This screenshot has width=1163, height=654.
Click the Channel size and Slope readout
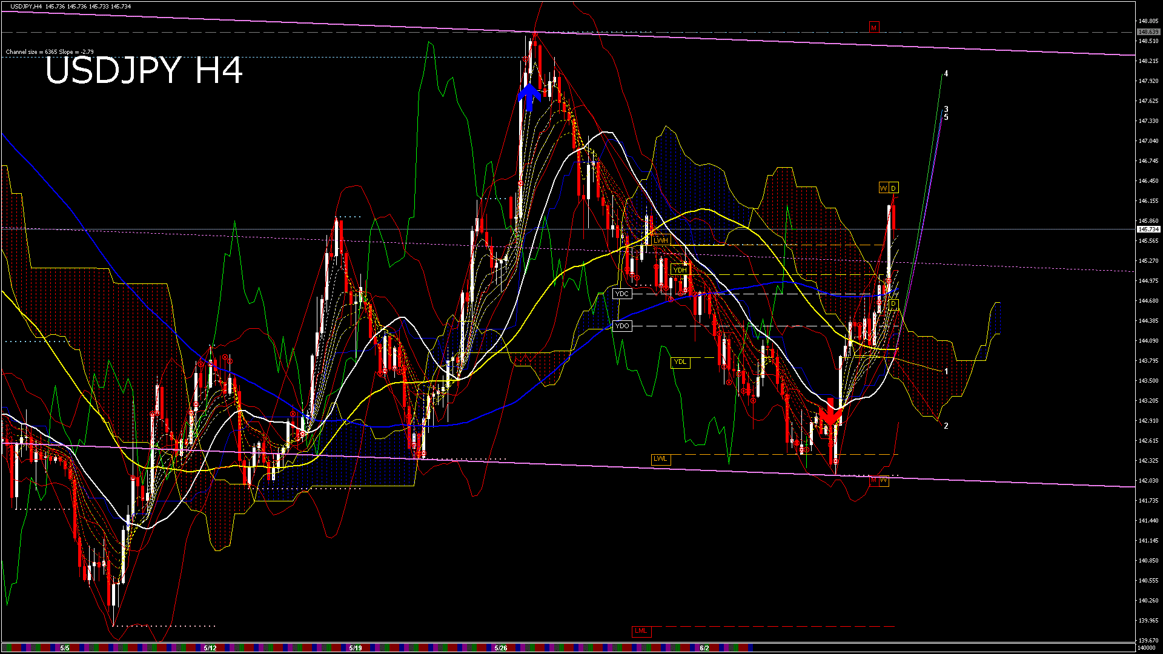[x=50, y=52]
